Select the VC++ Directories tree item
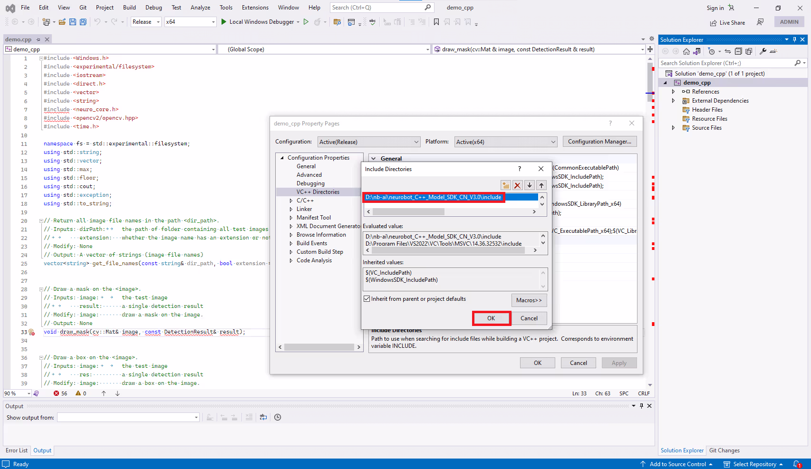Screen dimensions: 811x469 [x=318, y=192]
